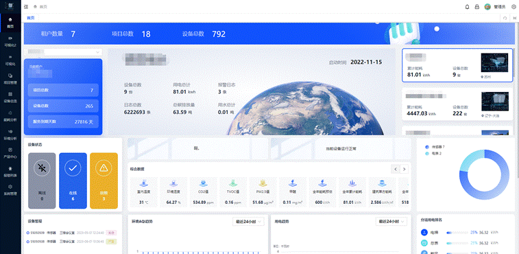Open the 最近24小时 dropdown for 用电趋势

[391, 221]
